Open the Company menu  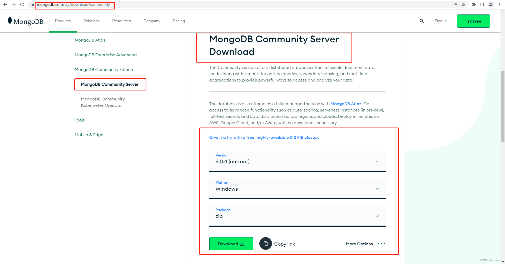152,21
